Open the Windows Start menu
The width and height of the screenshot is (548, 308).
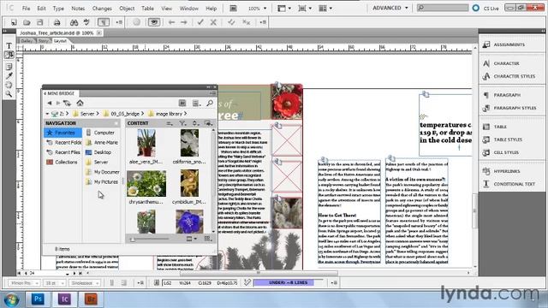point(11,299)
